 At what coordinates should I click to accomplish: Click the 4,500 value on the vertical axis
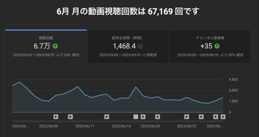click(233, 79)
